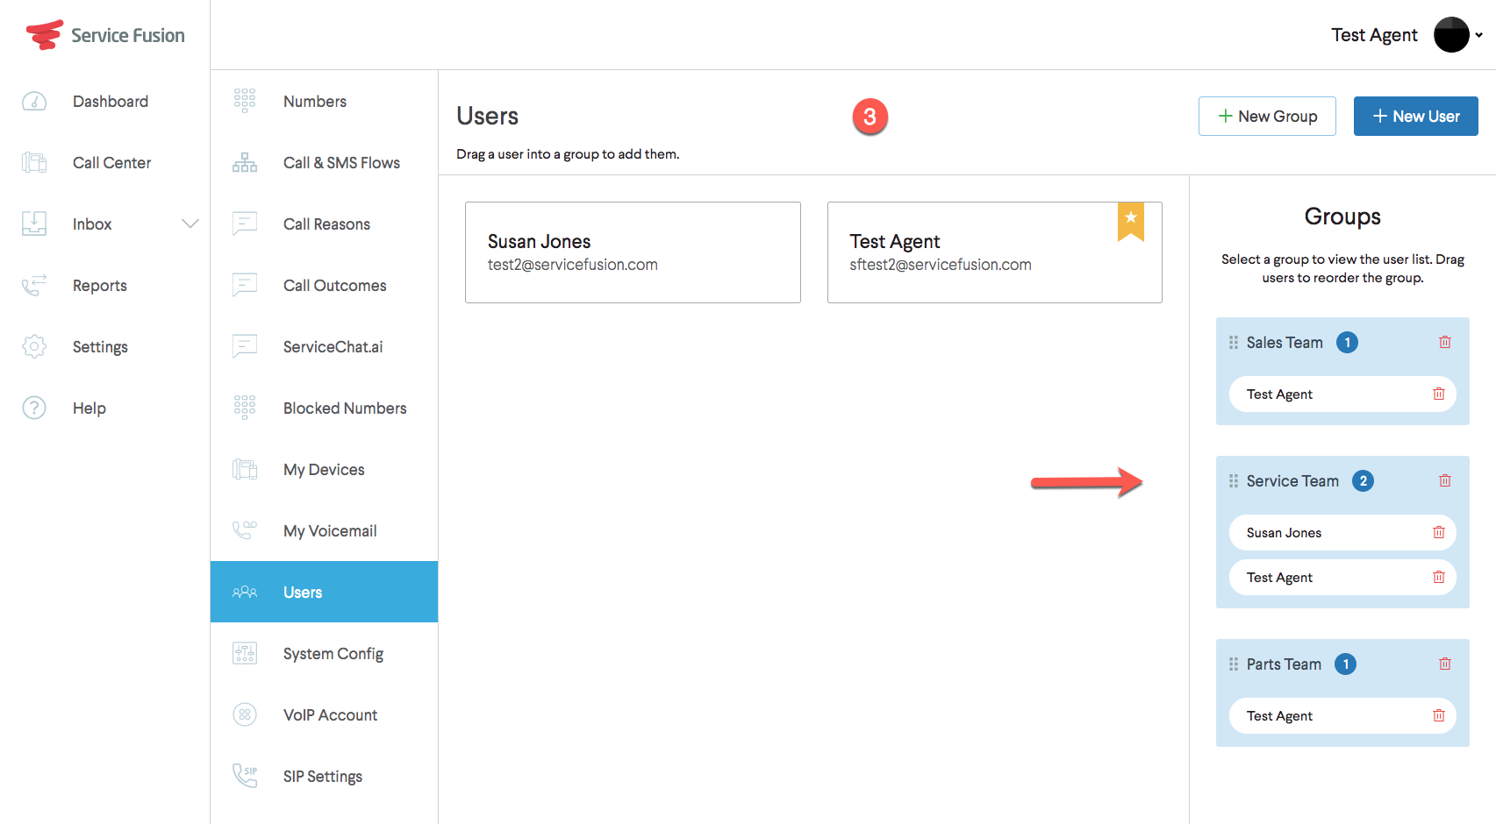This screenshot has height=824, width=1496.
Task: Open System Config page
Action: (x=333, y=654)
